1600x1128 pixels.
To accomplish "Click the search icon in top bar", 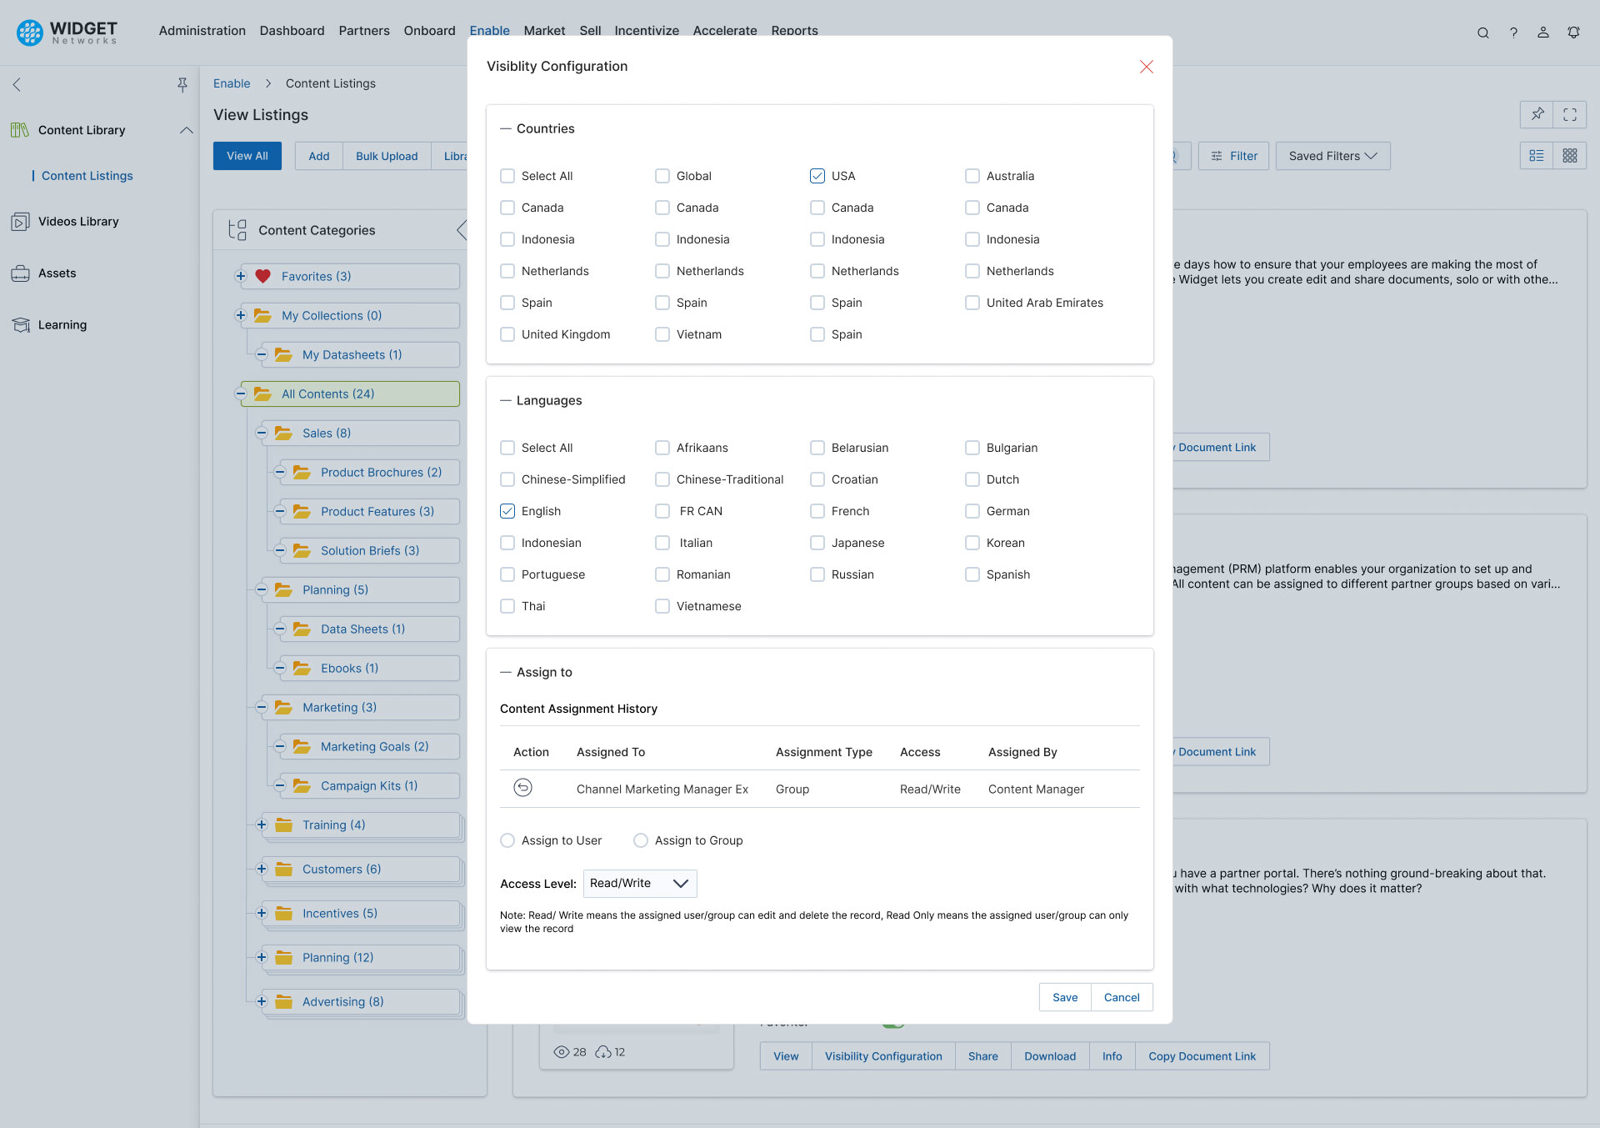I will tap(1482, 33).
